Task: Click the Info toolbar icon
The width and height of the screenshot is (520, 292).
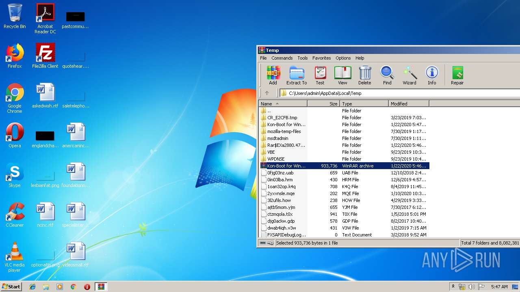Action: (432, 75)
